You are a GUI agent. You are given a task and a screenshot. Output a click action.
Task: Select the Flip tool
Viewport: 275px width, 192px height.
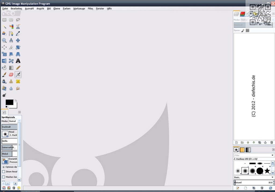pyautogui.click(x=4, y=61)
